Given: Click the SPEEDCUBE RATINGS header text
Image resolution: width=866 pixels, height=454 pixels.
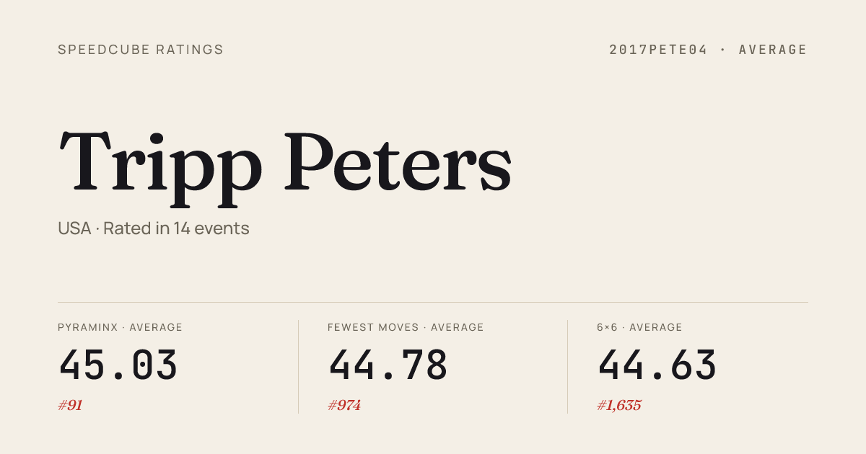Looking at the screenshot, I should (141, 50).
